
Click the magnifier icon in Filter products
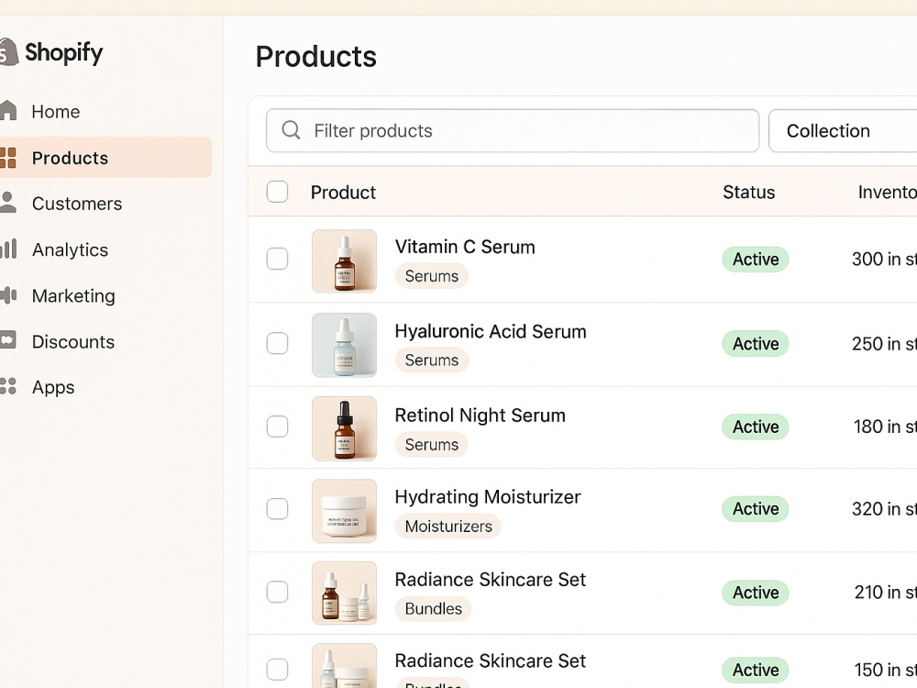[x=291, y=130]
